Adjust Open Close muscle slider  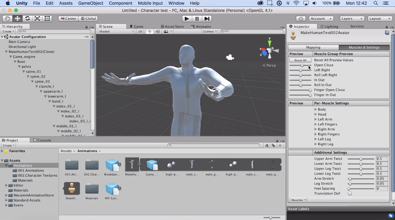[300, 65]
